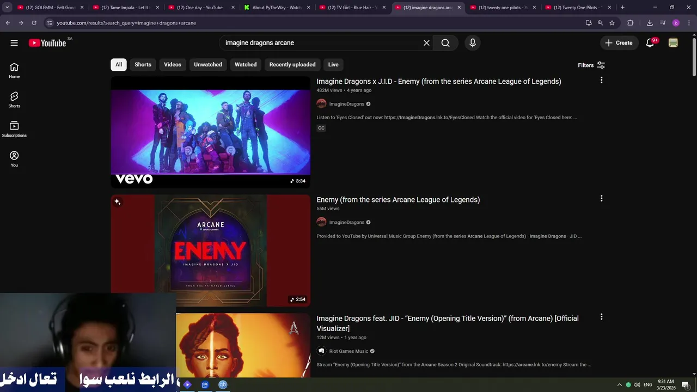Image resolution: width=697 pixels, height=392 pixels.
Task: Switch to the GOLEMM - Felt Good tab
Action: [x=51, y=8]
